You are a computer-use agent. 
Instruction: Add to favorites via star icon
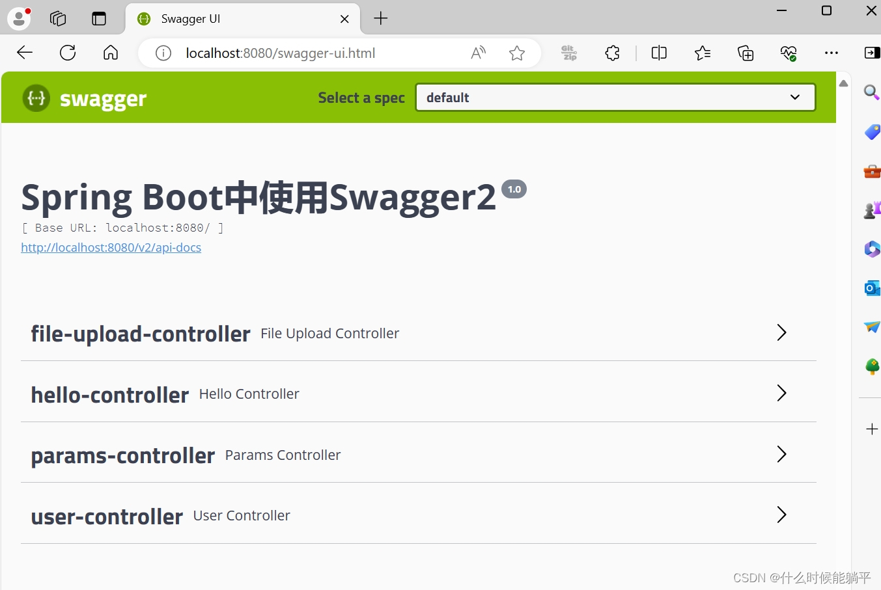516,53
